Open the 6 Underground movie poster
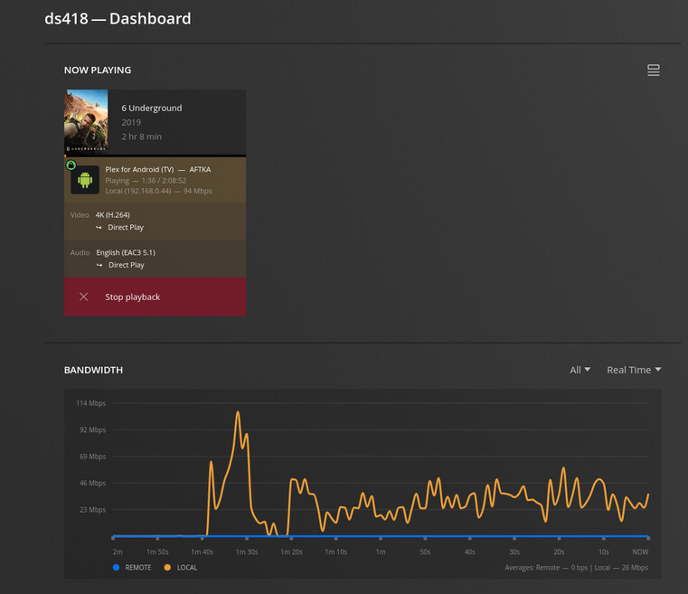Screen dimensions: 688x594 point(86,121)
